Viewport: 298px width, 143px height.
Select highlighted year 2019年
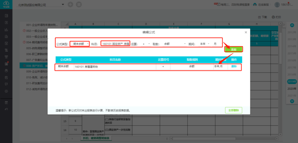(292, 82)
